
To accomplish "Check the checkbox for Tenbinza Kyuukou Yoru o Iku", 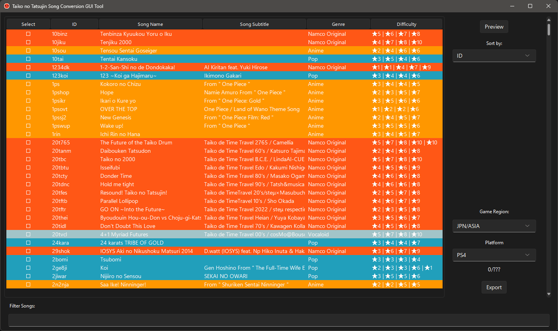I will (28, 34).
